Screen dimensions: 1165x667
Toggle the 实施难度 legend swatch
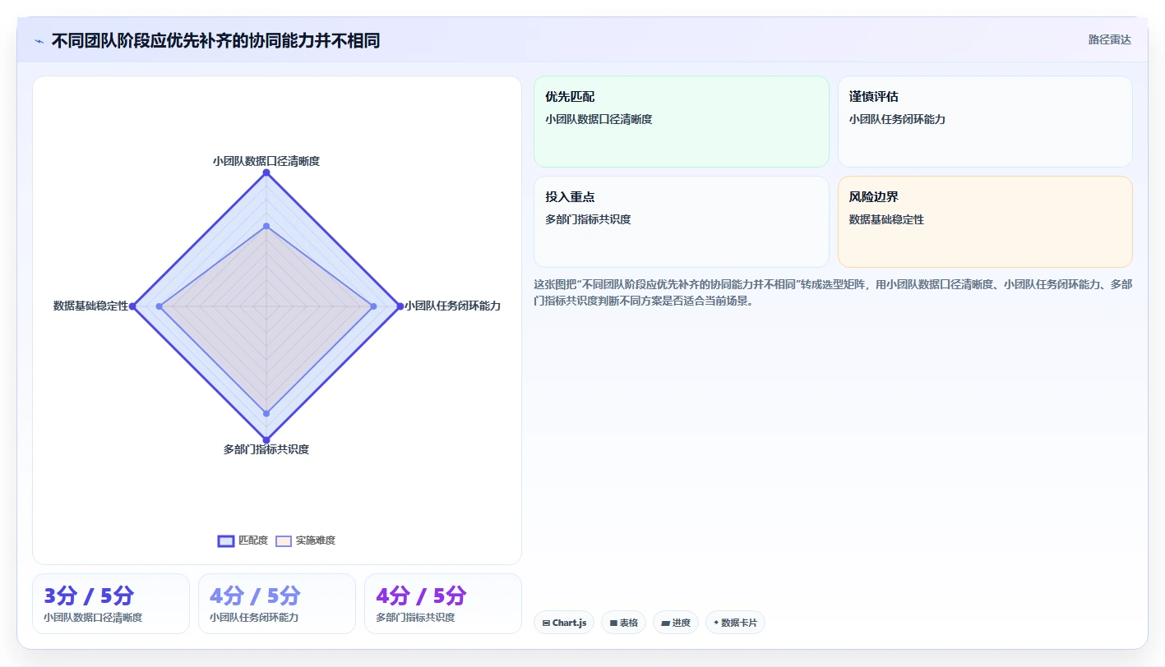click(x=284, y=540)
